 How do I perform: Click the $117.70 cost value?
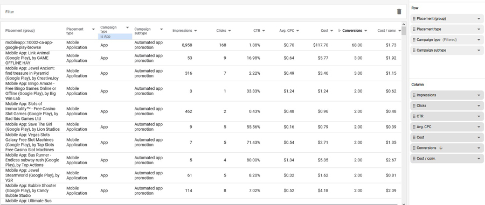(x=321, y=45)
